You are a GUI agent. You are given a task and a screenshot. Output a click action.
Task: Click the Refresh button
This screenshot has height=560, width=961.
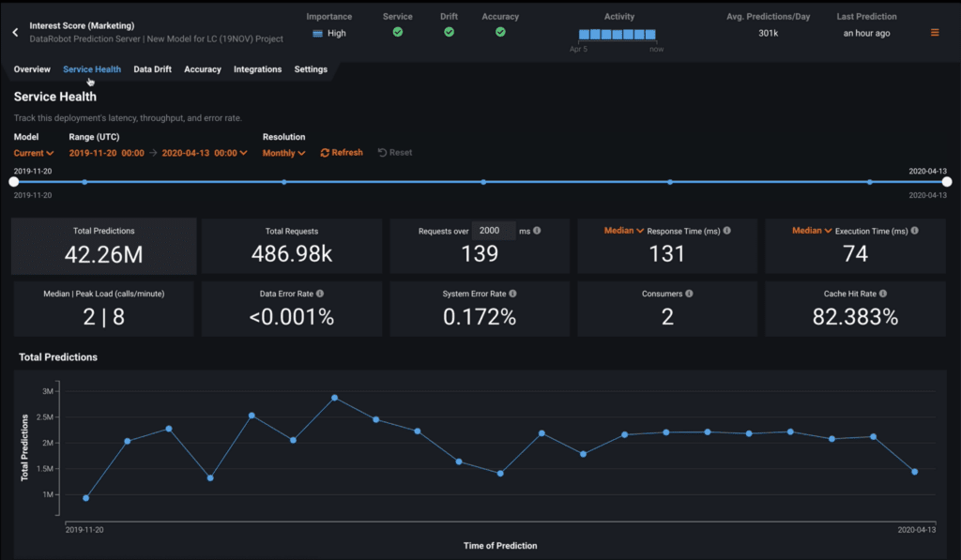(x=342, y=153)
